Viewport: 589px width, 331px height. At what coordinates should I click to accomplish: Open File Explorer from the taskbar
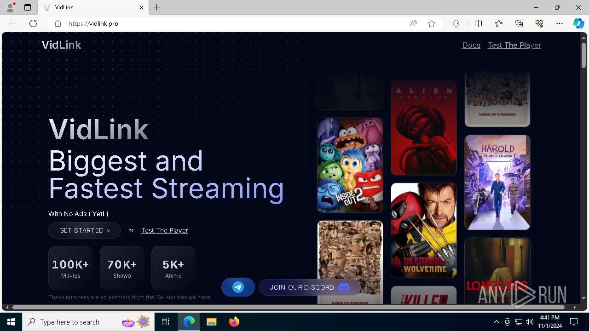[212, 322]
